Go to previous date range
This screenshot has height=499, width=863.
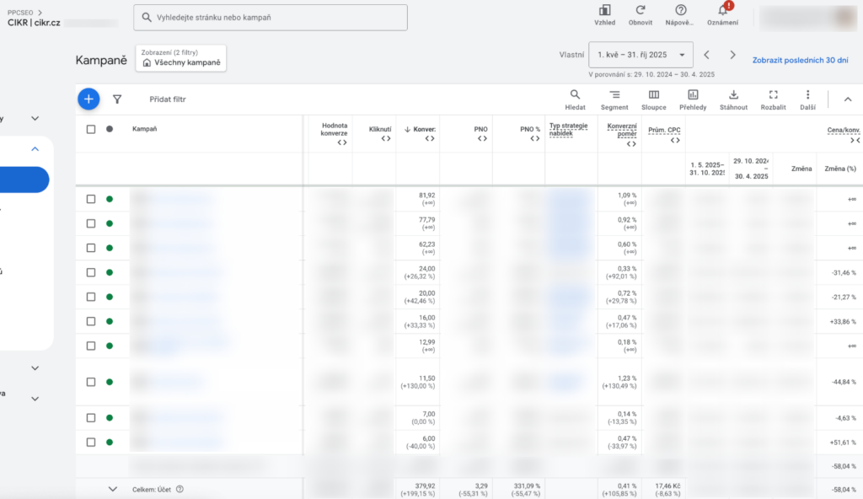point(707,55)
